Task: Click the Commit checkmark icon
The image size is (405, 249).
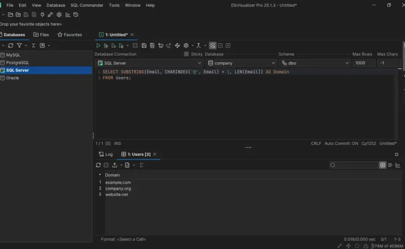Action: [x=220, y=46]
